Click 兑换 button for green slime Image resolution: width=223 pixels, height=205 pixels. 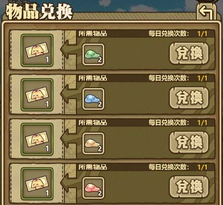click(x=189, y=53)
